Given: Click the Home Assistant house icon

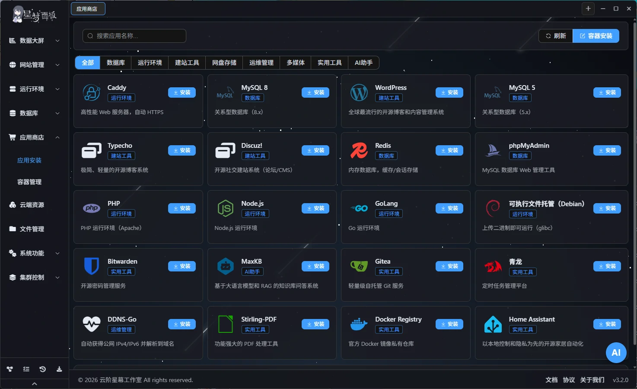Looking at the screenshot, I should click(493, 324).
